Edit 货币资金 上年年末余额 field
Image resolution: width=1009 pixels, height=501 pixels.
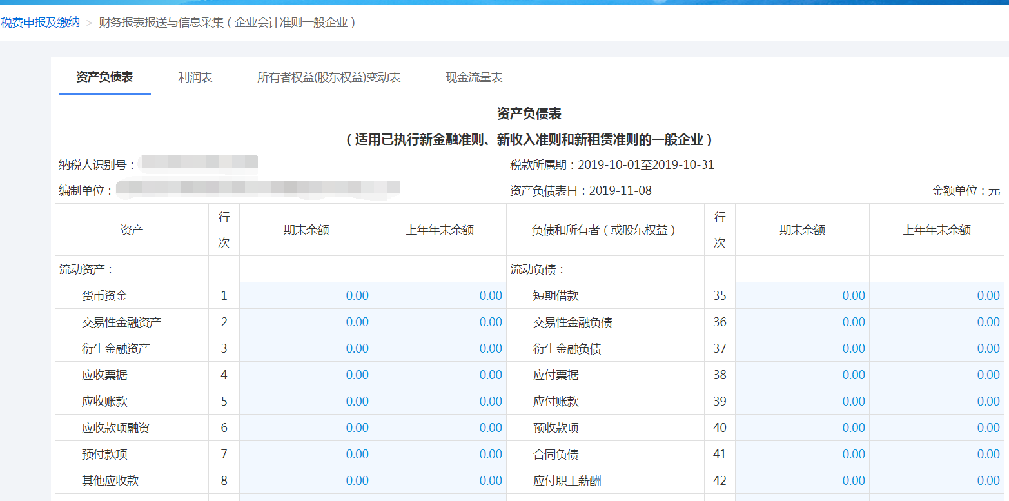(440, 295)
